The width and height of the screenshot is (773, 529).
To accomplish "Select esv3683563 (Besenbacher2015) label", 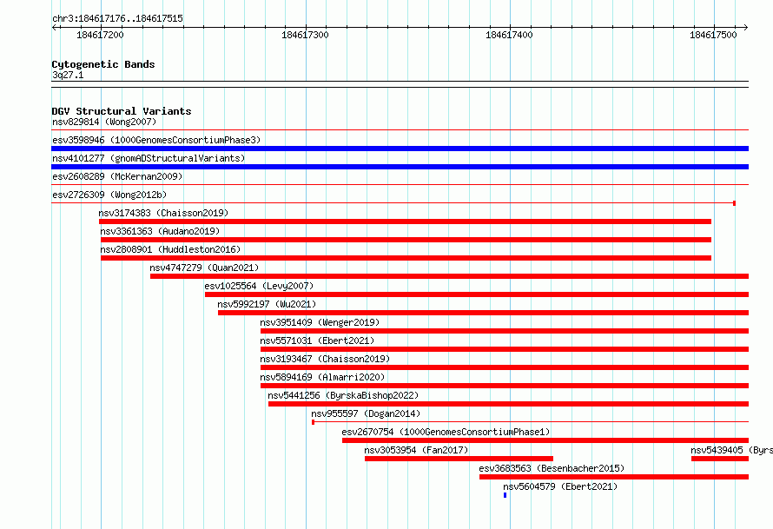I will point(552,468).
